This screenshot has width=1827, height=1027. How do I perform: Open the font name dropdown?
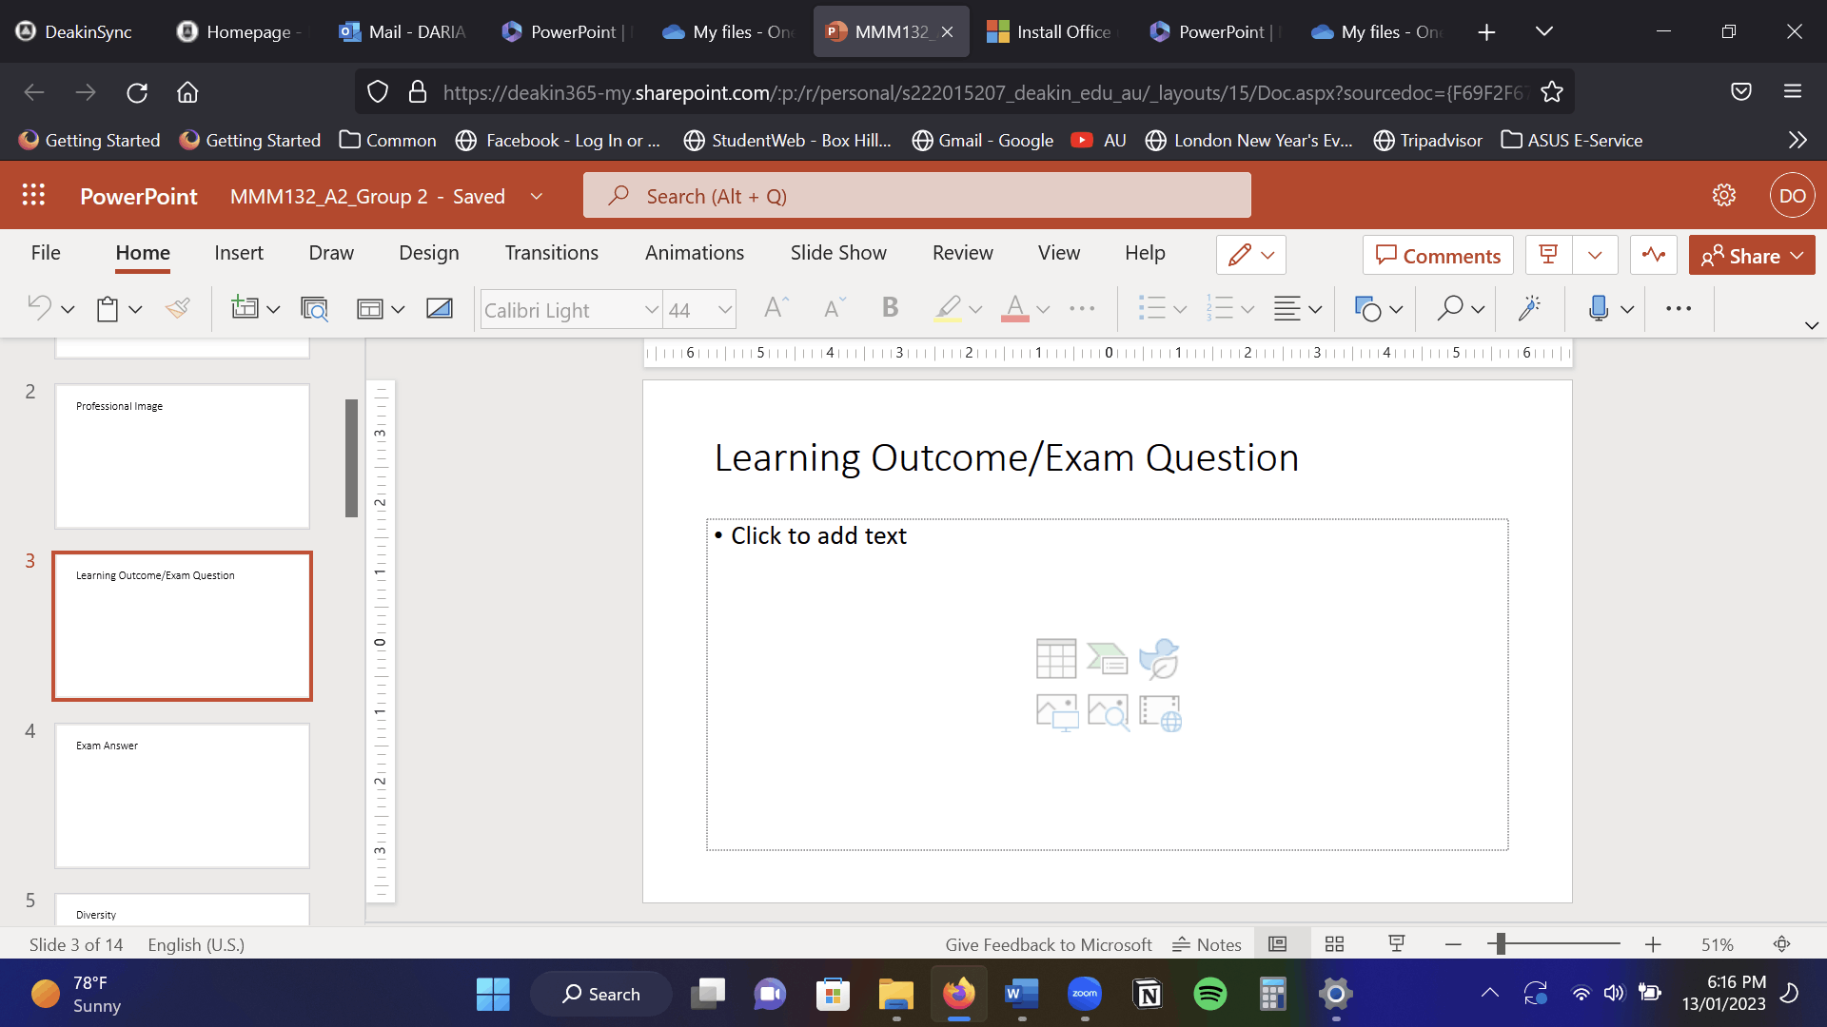point(651,310)
